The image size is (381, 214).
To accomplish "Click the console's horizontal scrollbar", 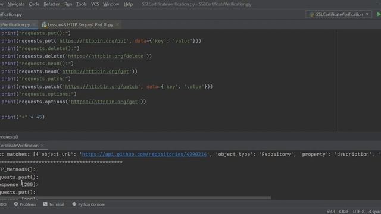I will (x=135, y=198).
